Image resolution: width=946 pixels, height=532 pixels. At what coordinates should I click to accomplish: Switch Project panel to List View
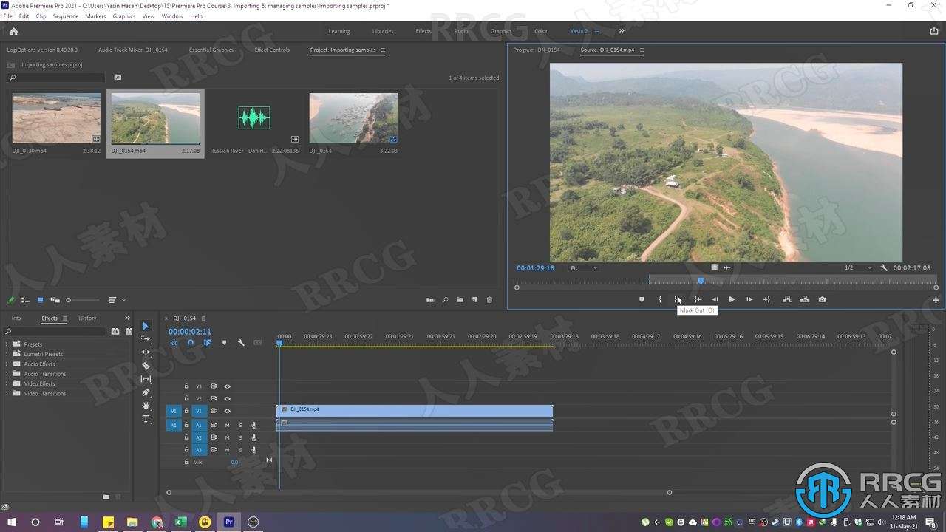coord(25,300)
